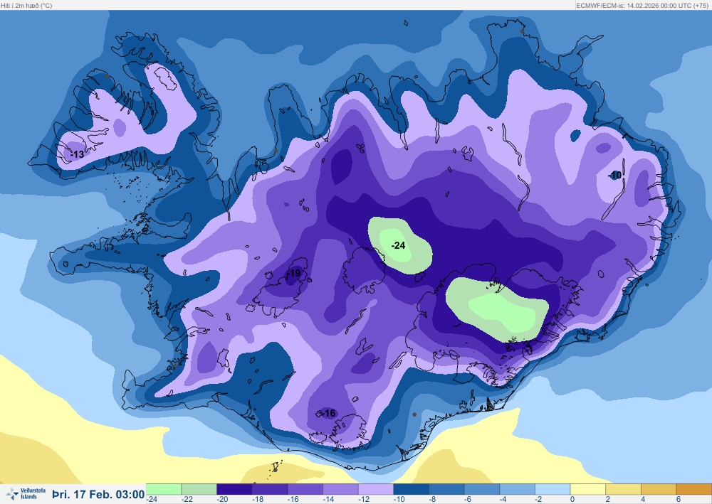Click the -24 temperature label on the map

pos(398,245)
